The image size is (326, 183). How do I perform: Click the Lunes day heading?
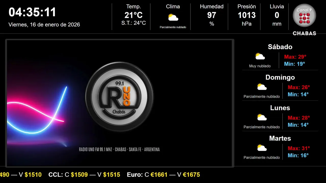point(280,108)
